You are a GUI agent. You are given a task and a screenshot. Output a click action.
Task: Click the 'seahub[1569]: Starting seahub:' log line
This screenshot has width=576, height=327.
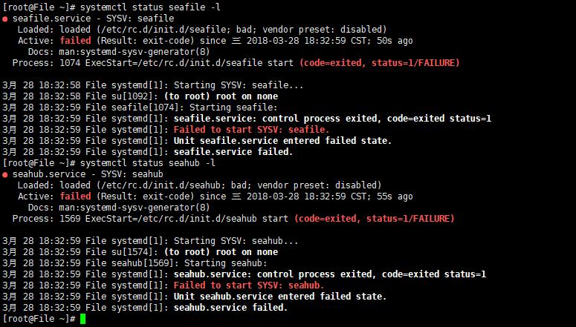pyautogui.click(x=190, y=263)
